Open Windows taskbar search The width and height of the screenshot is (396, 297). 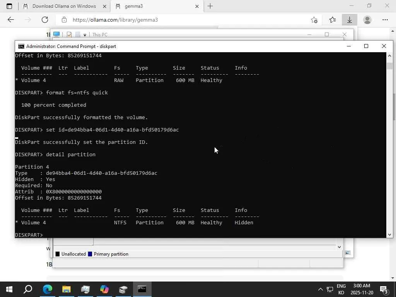[28, 289]
